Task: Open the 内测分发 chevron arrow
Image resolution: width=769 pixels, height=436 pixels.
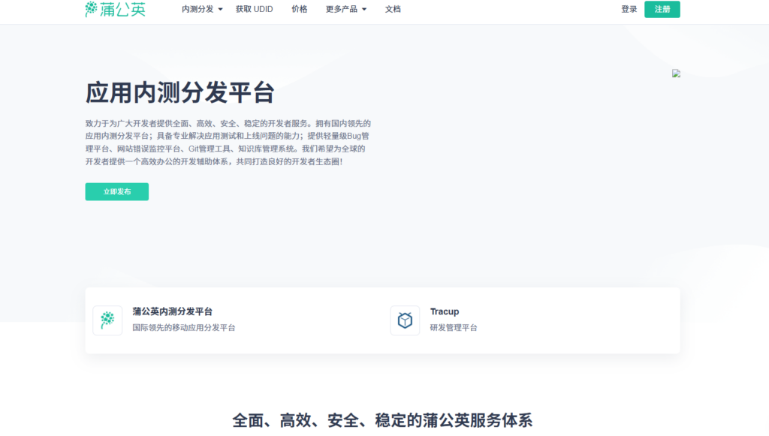Action: click(x=220, y=11)
